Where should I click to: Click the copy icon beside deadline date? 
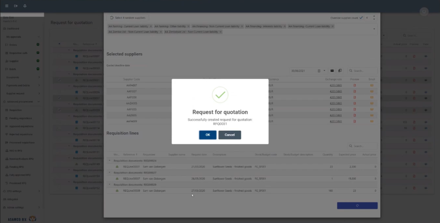click(340, 71)
